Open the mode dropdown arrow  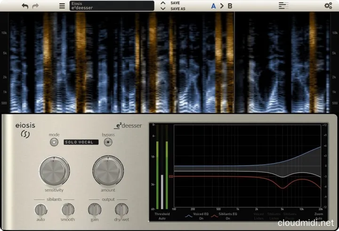tap(54, 142)
